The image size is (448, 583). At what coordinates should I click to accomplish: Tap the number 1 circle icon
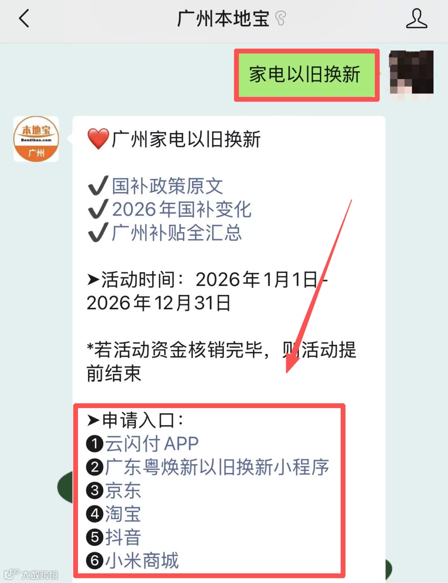95,444
